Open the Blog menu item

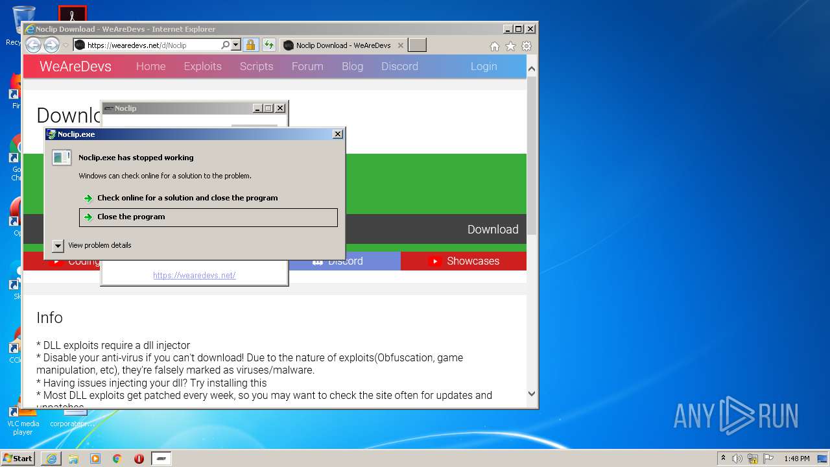tap(352, 66)
